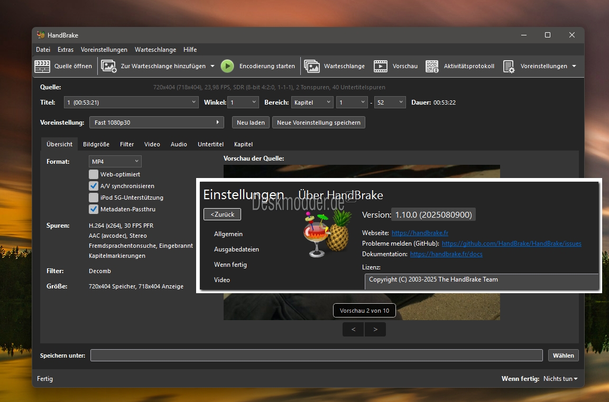Enable the Web-optimiert checkbox
Screen dimensions: 609x402
click(93, 174)
